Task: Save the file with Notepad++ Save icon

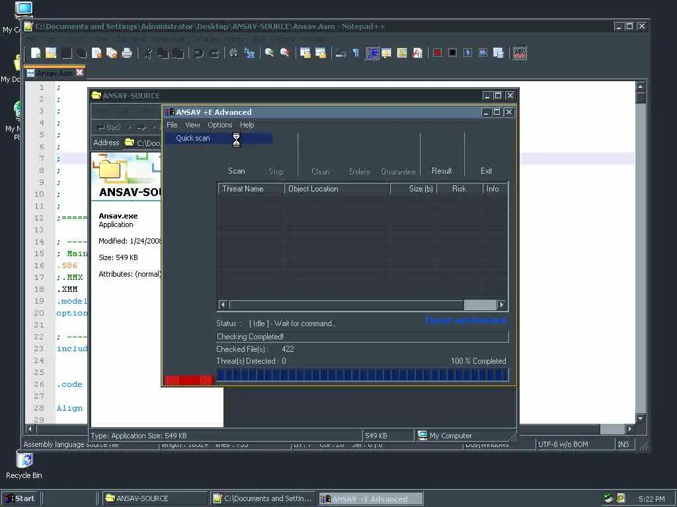Action: pos(66,53)
